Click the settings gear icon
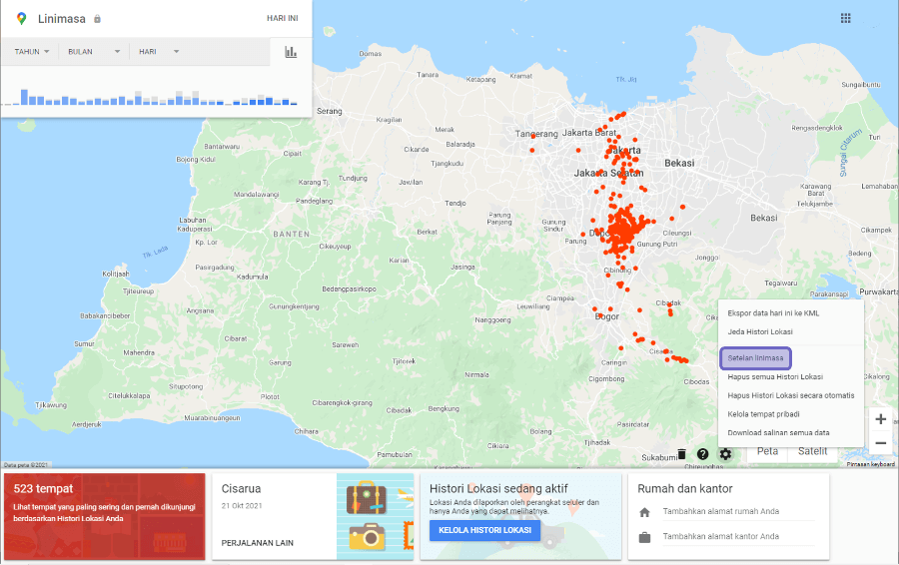899x565 pixels. (x=725, y=454)
